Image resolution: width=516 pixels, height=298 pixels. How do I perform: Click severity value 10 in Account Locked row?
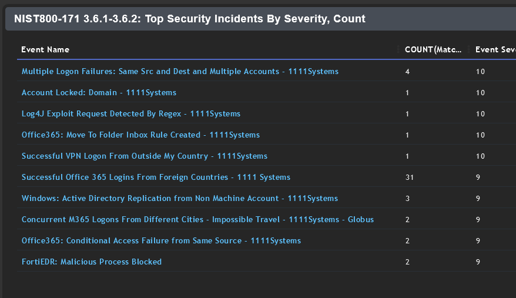(480, 93)
